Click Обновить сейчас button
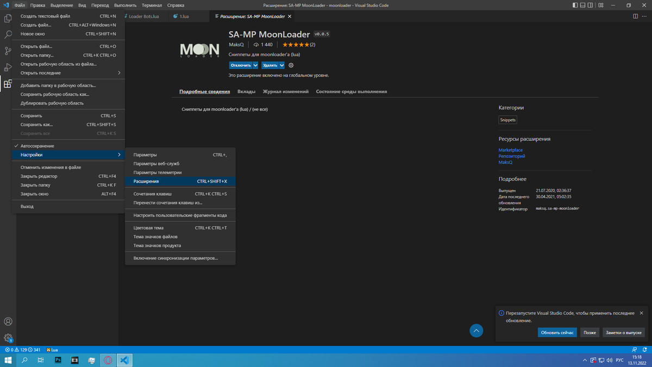The height and width of the screenshot is (367, 652). 557,332
